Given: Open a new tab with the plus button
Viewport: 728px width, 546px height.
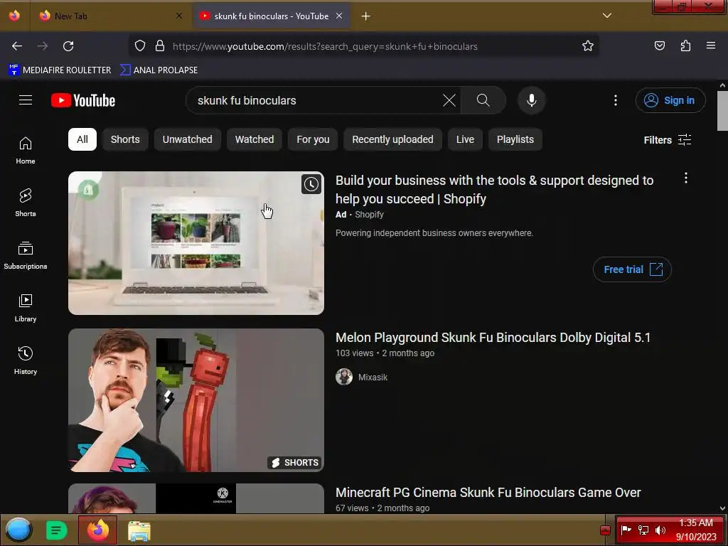Looking at the screenshot, I should [366, 16].
